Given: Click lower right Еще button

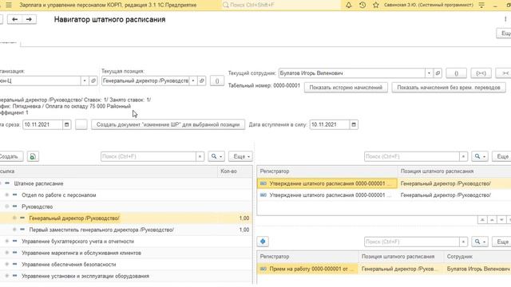Looking at the screenshot, I should tap(502, 242).
